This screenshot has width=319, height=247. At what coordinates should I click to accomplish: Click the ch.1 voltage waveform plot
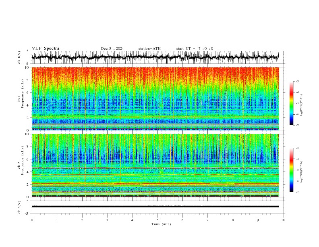tap(155, 57)
